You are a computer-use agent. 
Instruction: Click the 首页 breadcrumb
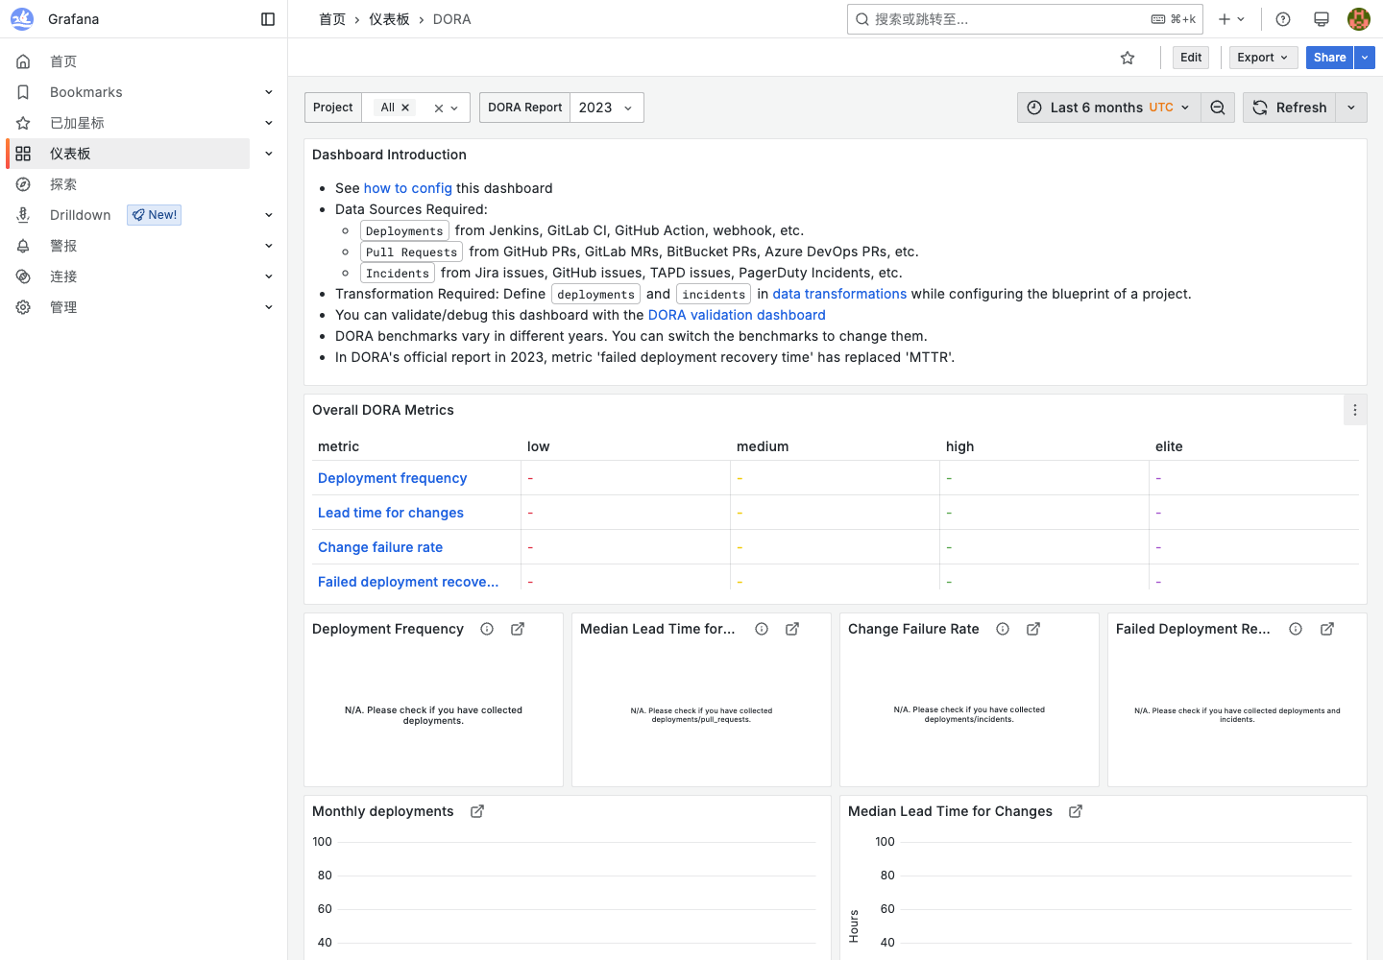pyautogui.click(x=332, y=19)
